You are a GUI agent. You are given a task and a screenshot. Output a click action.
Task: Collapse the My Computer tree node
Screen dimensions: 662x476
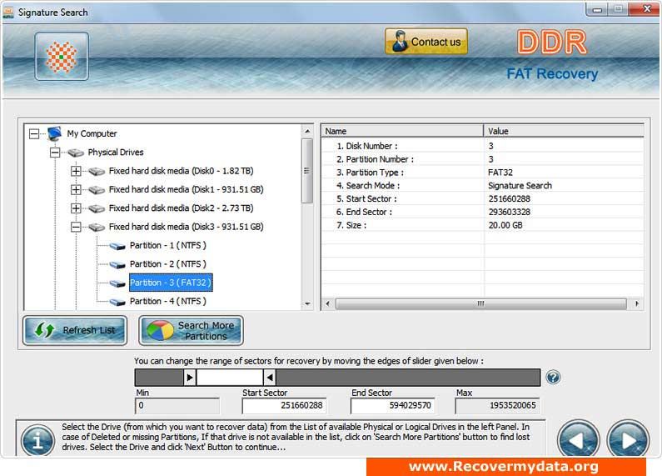[34, 134]
